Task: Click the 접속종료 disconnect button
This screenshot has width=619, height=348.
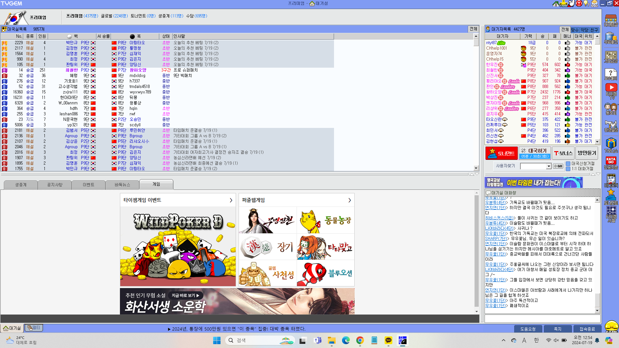Action: (x=587, y=329)
